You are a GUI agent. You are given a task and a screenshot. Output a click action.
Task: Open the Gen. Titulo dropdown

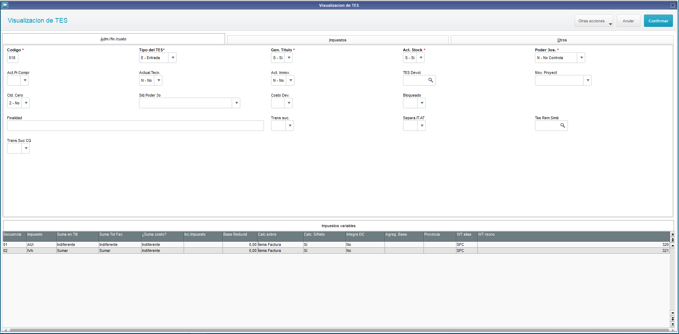pyautogui.click(x=289, y=58)
